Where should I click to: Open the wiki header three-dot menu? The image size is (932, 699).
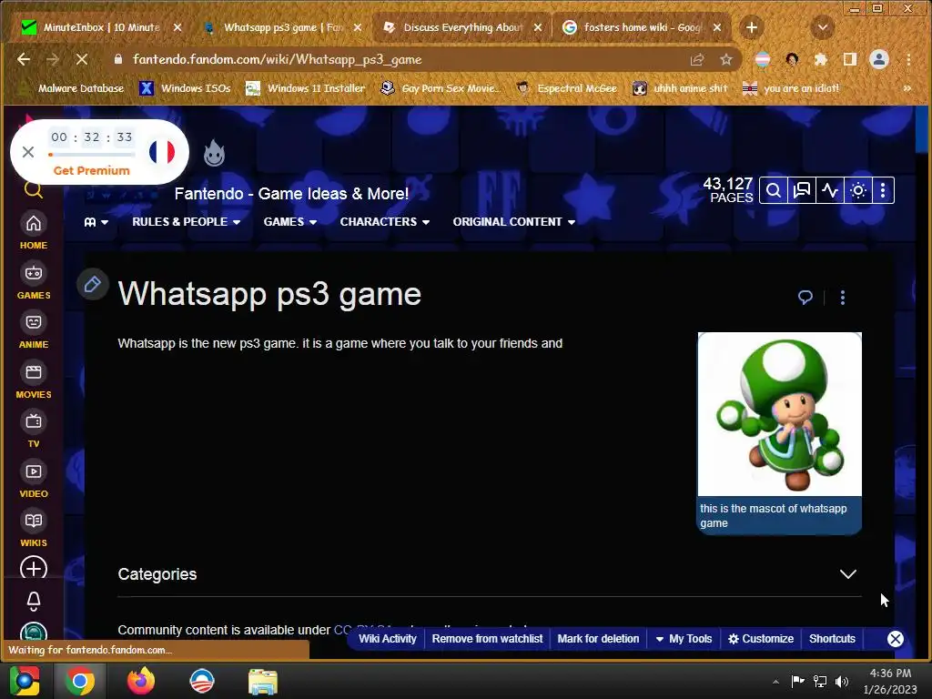click(x=883, y=191)
